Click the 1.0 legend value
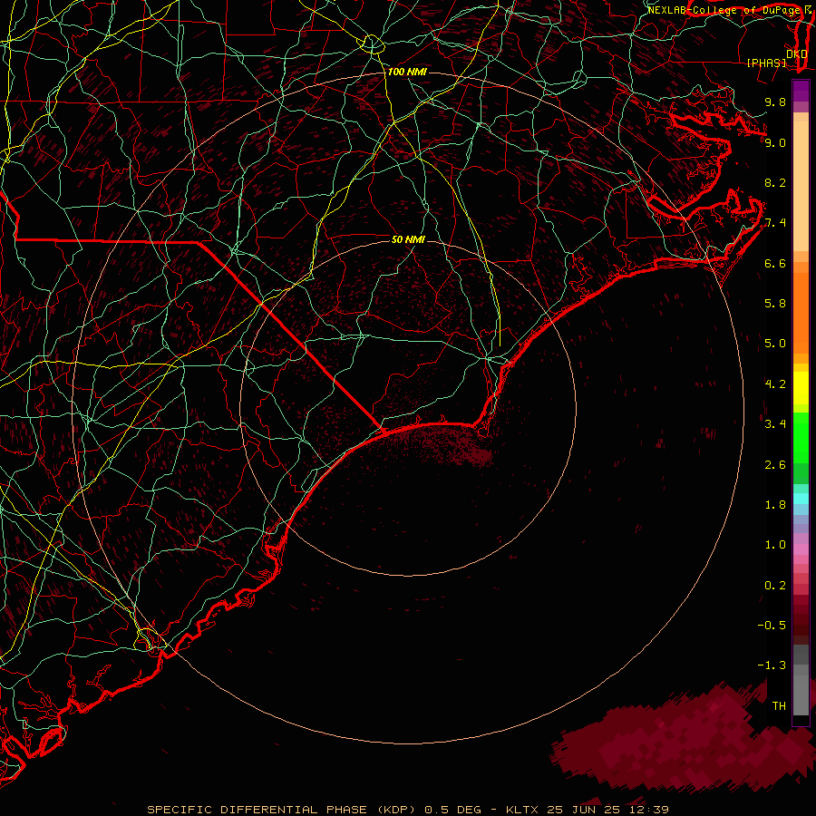Screen dimensions: 816x816 [775, 546]
